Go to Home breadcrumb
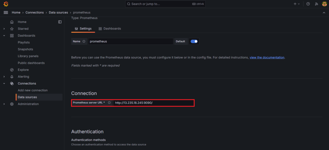This screenshot has width=329, height=150. click(x=16, y=13)
